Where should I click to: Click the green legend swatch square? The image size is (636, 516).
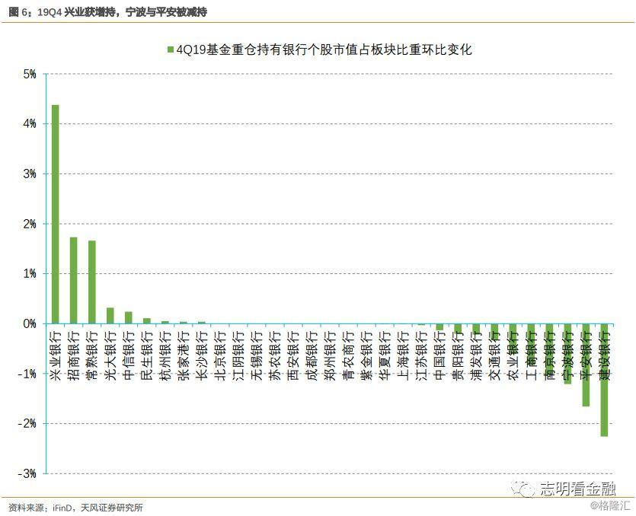point(170,49)
